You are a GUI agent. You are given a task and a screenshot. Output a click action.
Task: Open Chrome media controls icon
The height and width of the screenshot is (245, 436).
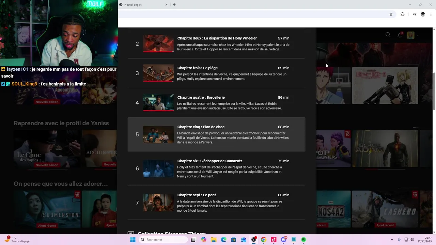(415, 14)
